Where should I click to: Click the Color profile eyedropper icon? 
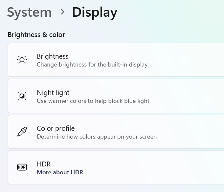[22, 132]
